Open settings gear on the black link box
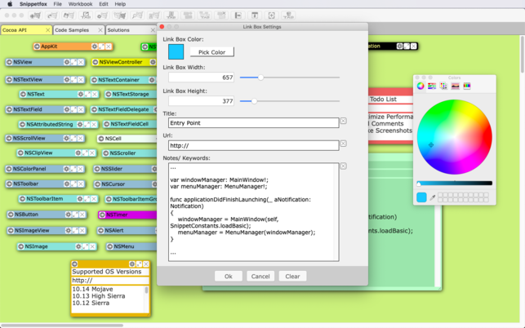 point(399,47)
